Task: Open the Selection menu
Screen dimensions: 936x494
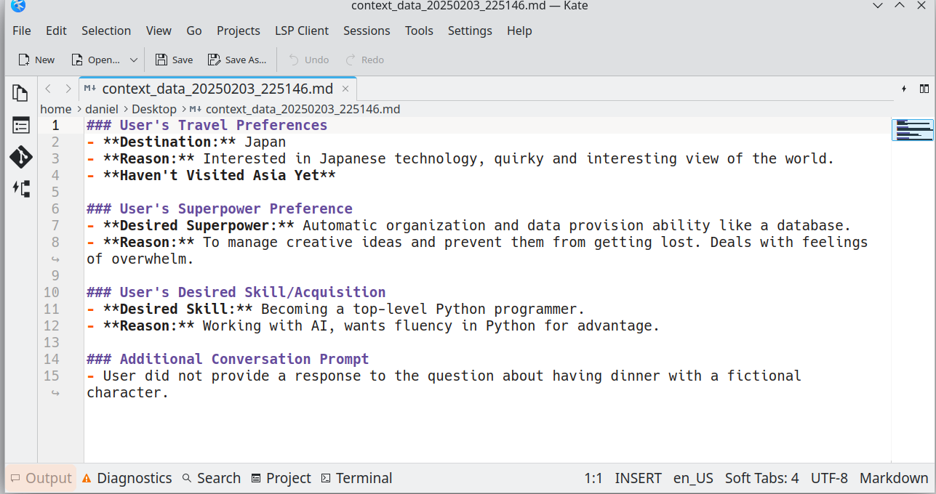Action: click(x=106, y=31)
